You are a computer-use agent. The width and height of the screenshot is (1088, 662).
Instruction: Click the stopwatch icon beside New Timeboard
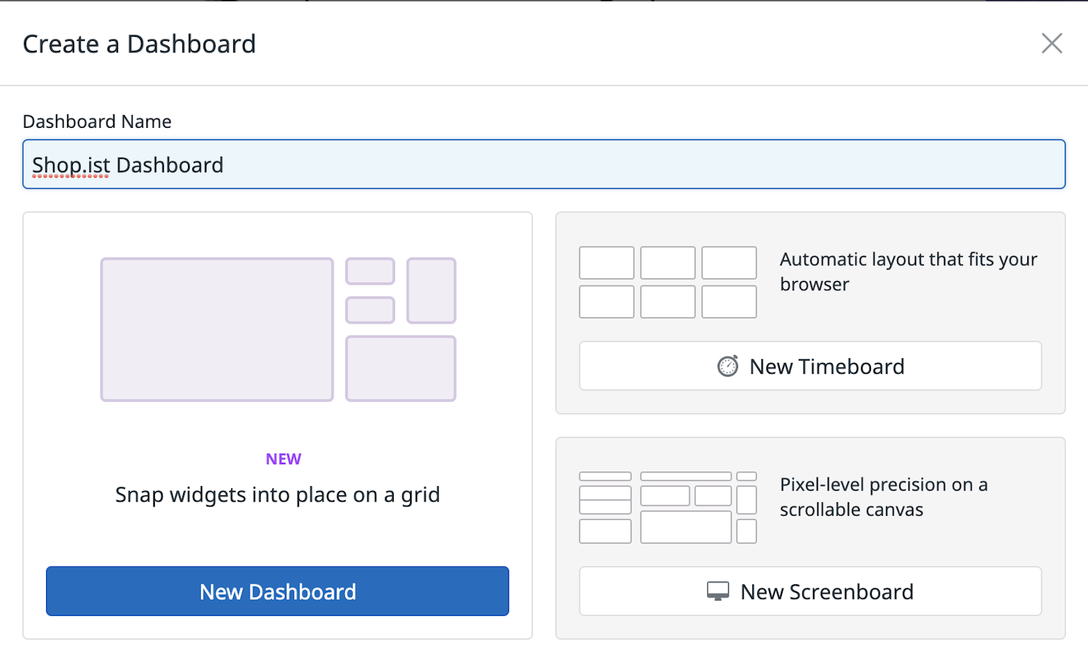click(727, 366)
